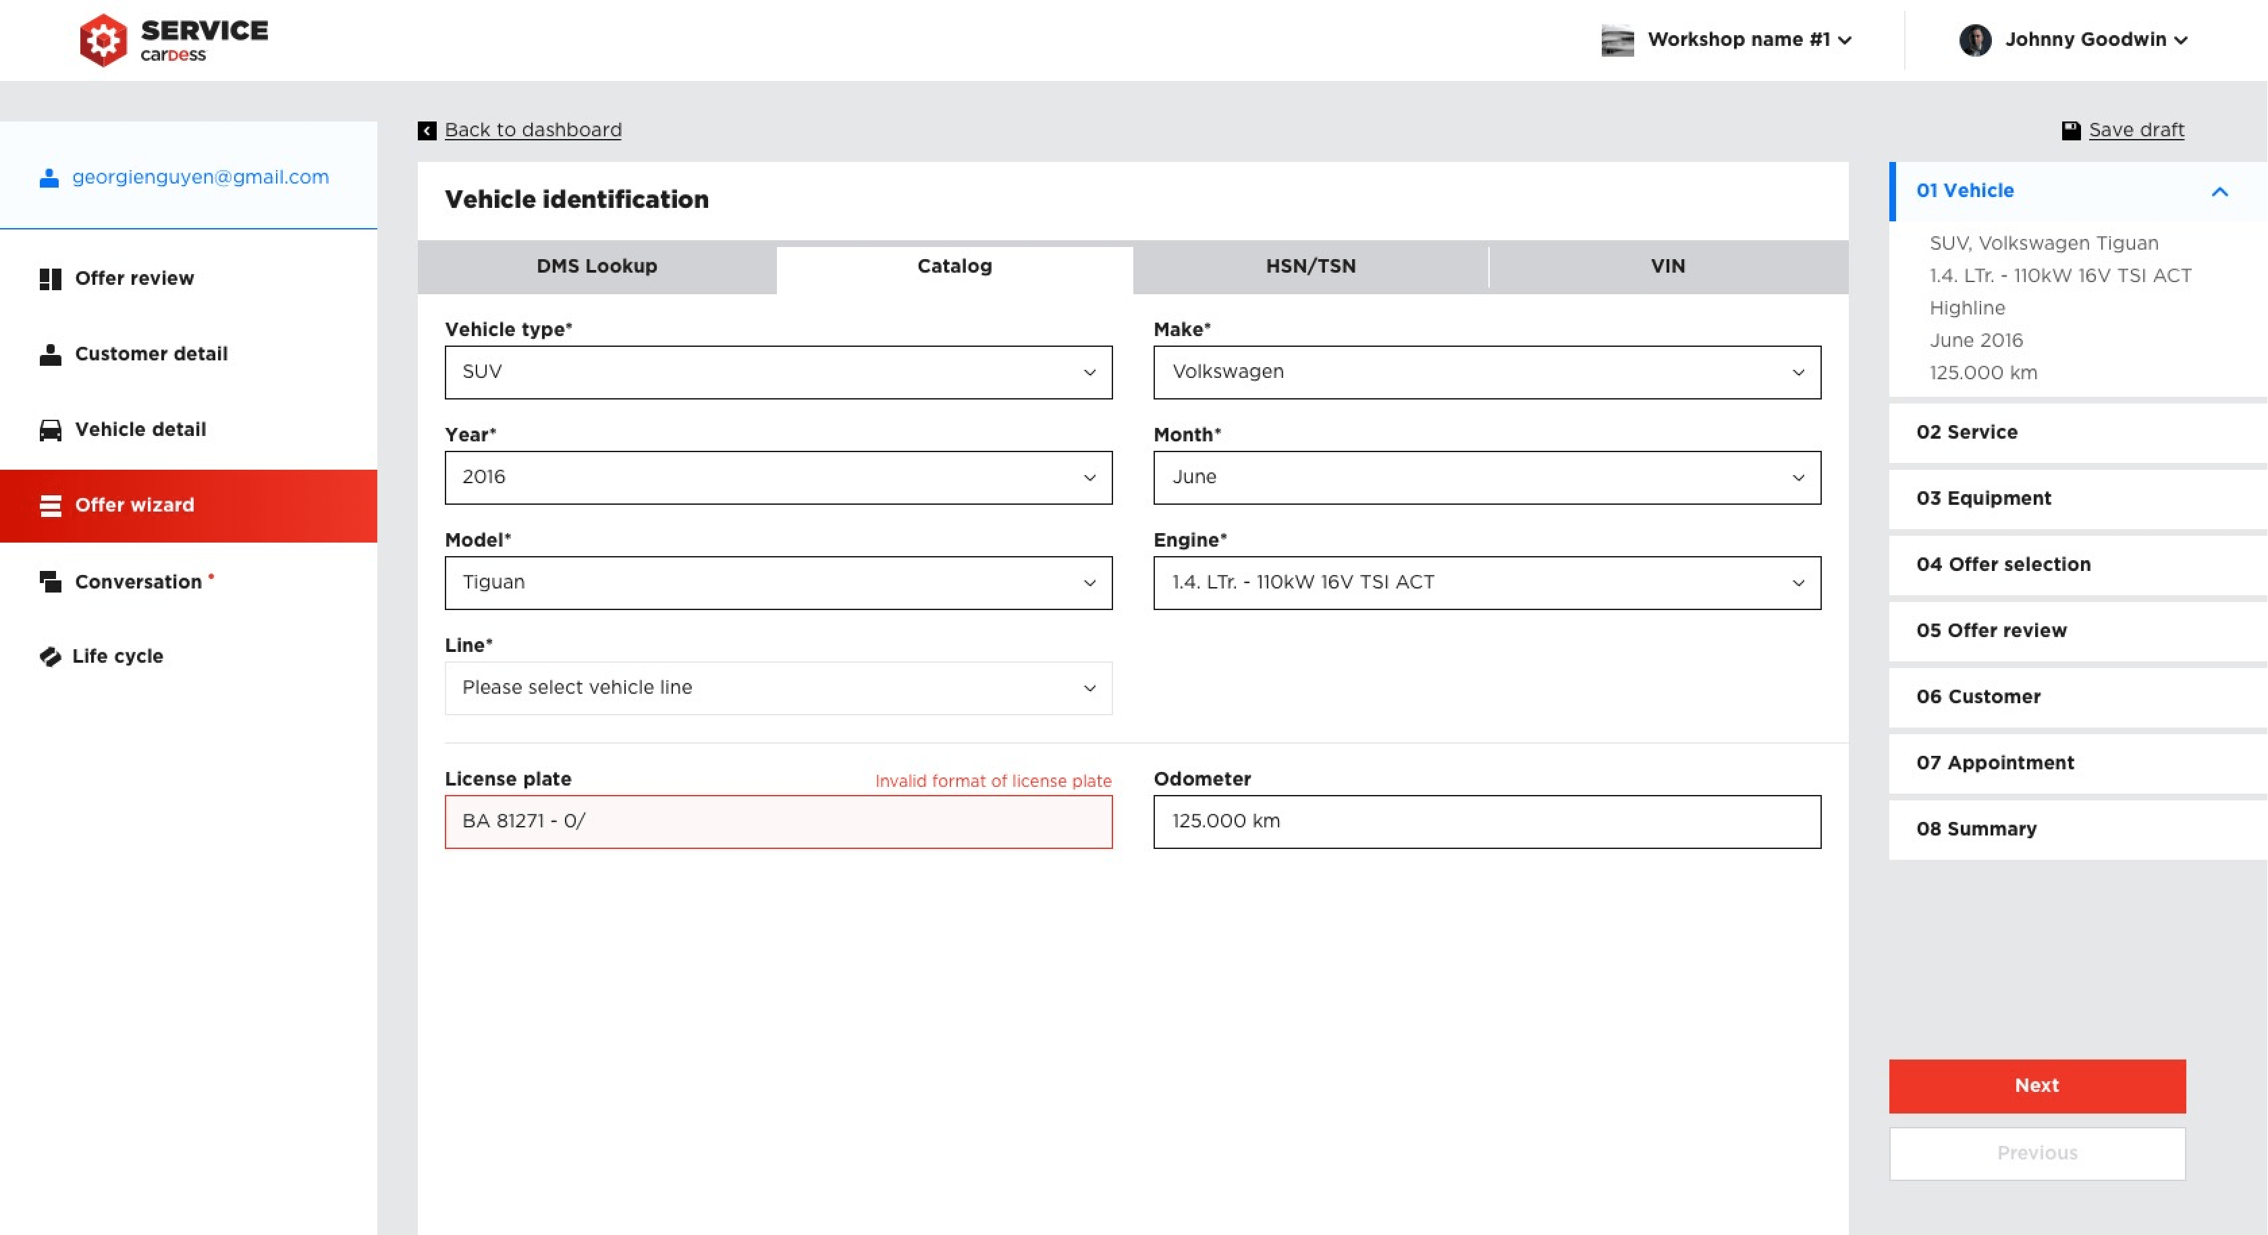Viewport: 2268px width, 1235px height.
Task: Click the 'Invalid format of license plate' message
Action: [993, 781]
